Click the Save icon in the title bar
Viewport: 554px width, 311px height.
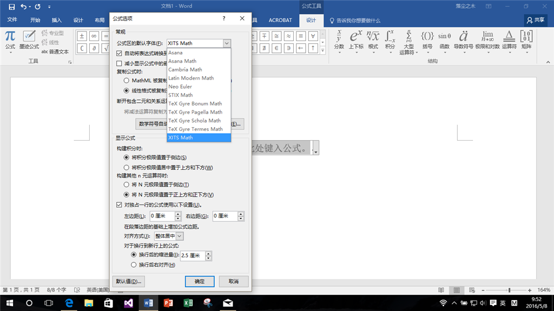point(12,6)
